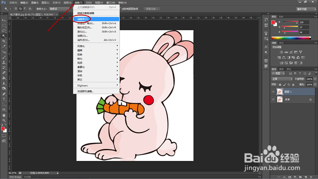Screen dimensions: 318x179
Task: Open the layer fill dropdown arrow
Action: coord(315,85)
